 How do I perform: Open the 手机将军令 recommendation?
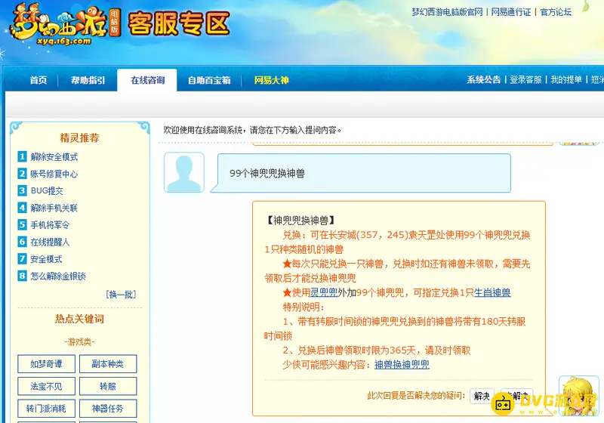click(x=50, y=224)
